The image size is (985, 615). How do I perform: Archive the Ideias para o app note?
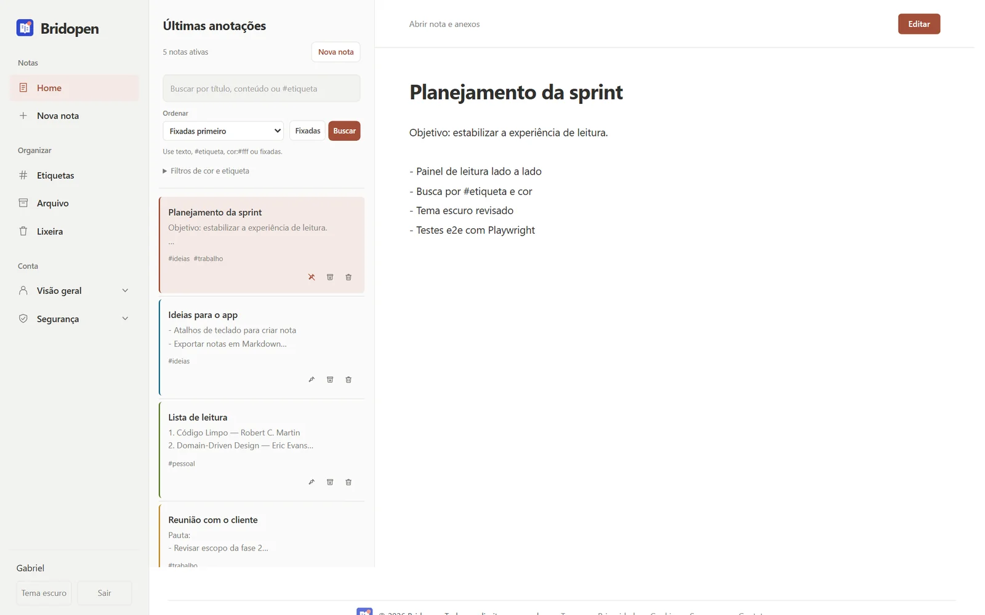(x=330, y=379)
